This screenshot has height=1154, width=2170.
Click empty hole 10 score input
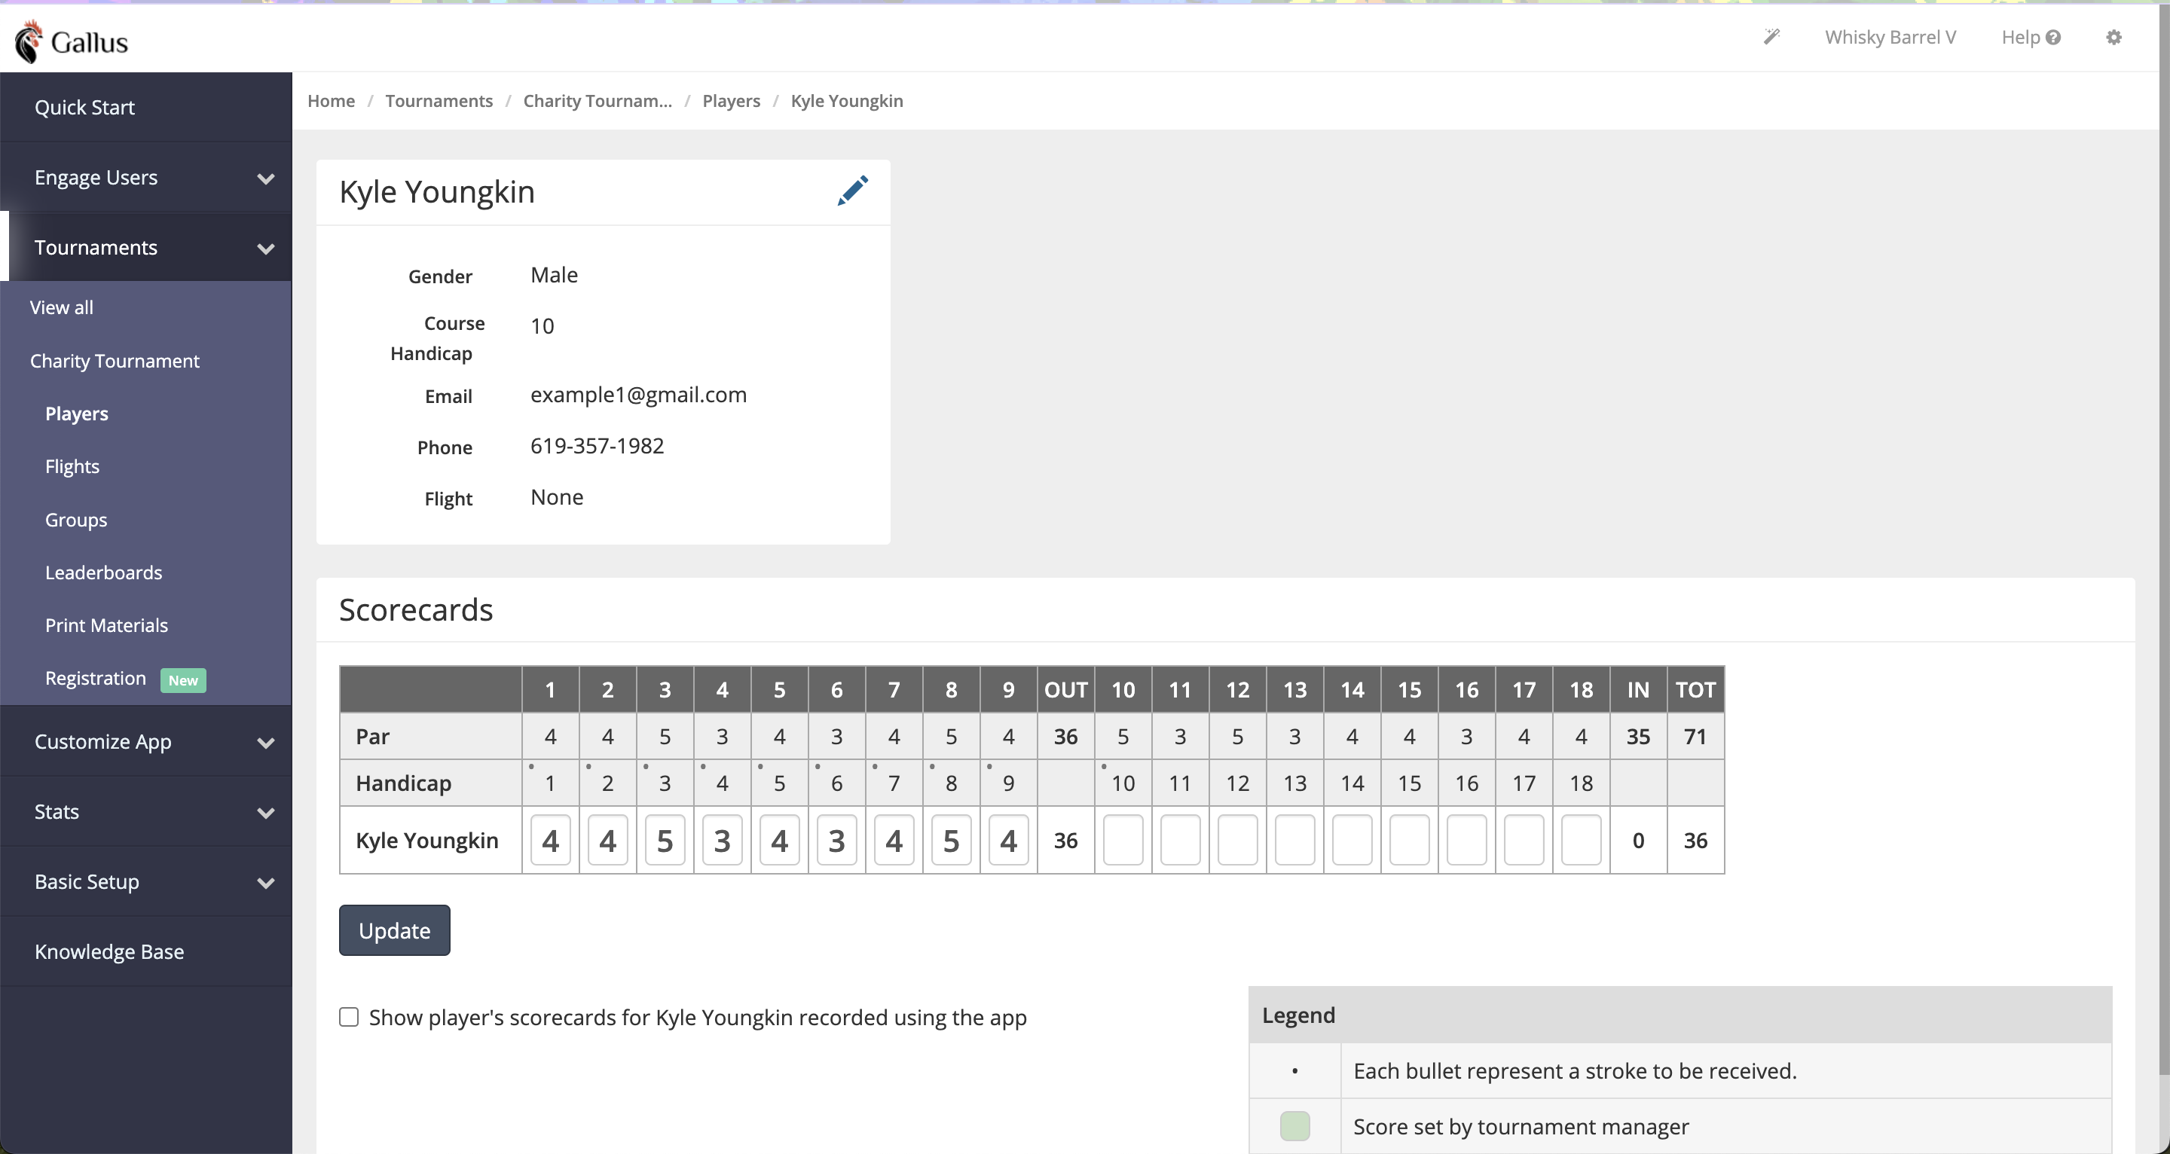click(1123, 840)
